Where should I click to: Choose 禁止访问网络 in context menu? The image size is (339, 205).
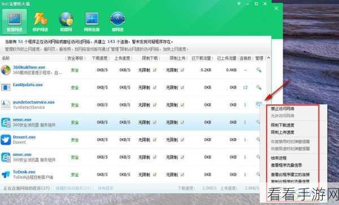[x=282, y=109]
